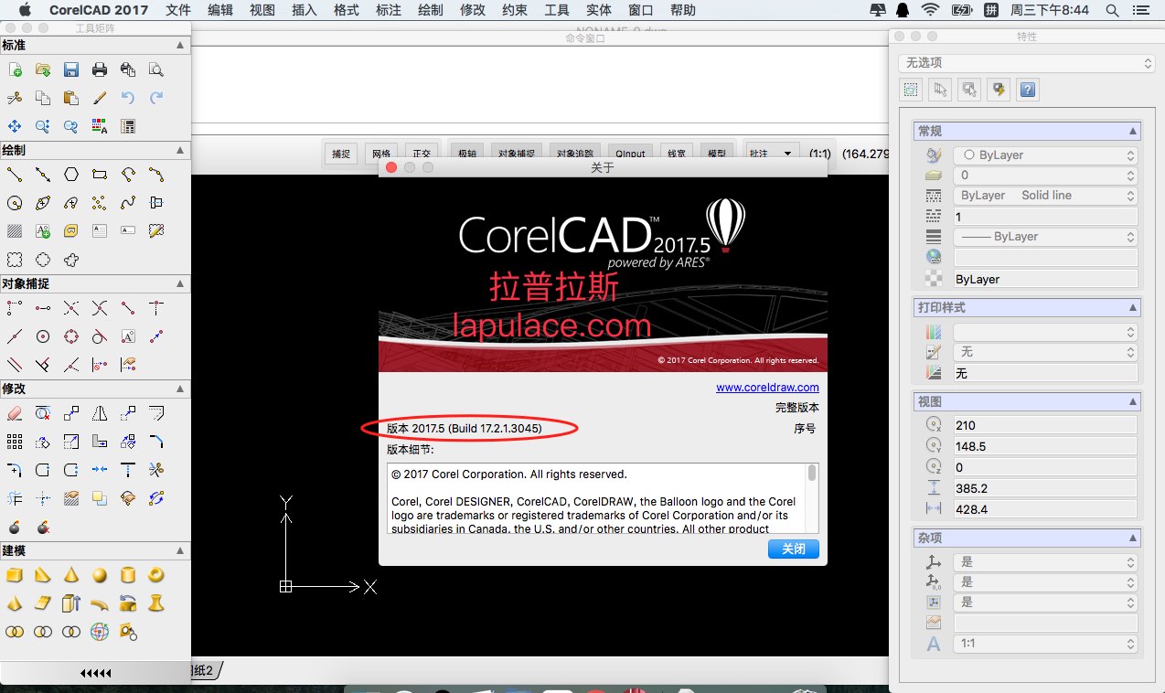Image resolution: width=1165 pixels, height=693 pixels.
Task: Open the 帮助 menu
Action: pos(683,10)
